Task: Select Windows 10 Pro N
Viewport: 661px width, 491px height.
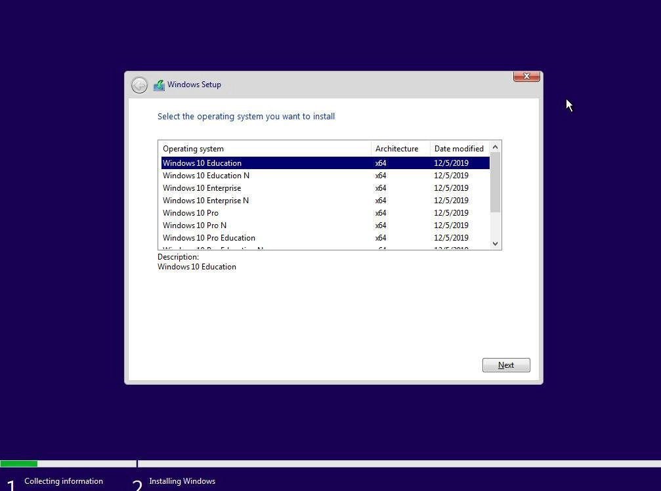Action: point(325,226)
